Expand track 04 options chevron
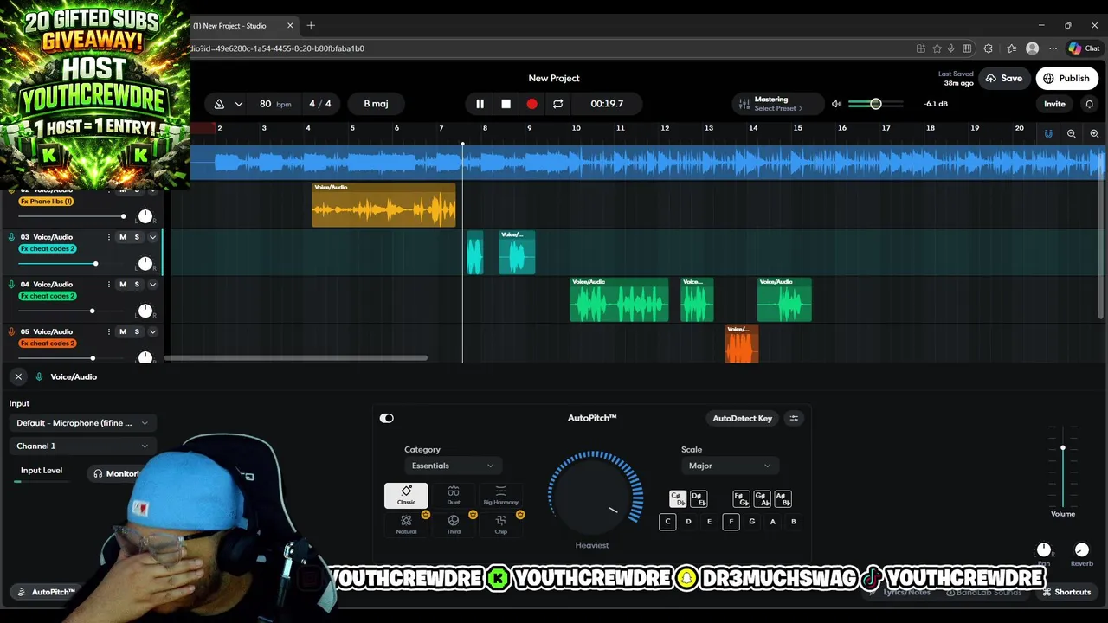Image resolution: width=1108 pixels, height=623 pixels. click(152, 285)
